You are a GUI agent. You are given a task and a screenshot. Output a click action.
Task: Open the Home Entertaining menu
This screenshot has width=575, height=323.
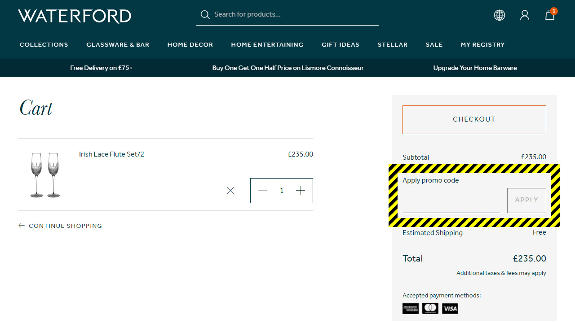[x=267, y=44]
